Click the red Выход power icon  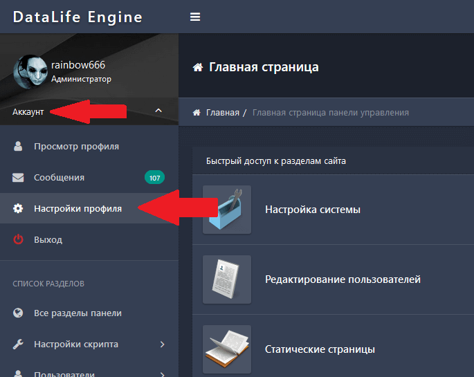[18, 239]
